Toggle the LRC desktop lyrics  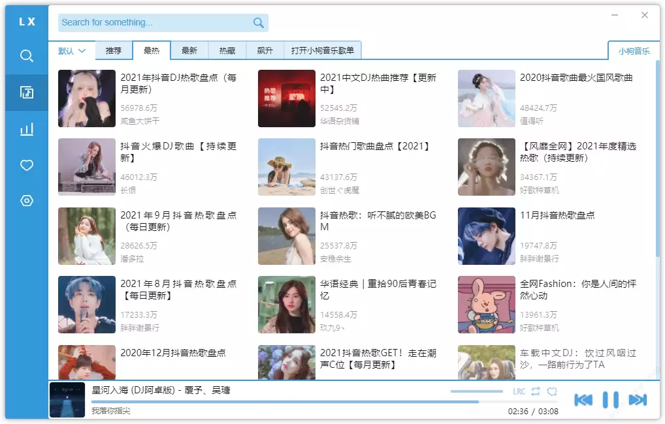pyautogui.click(x=519, y=391)
